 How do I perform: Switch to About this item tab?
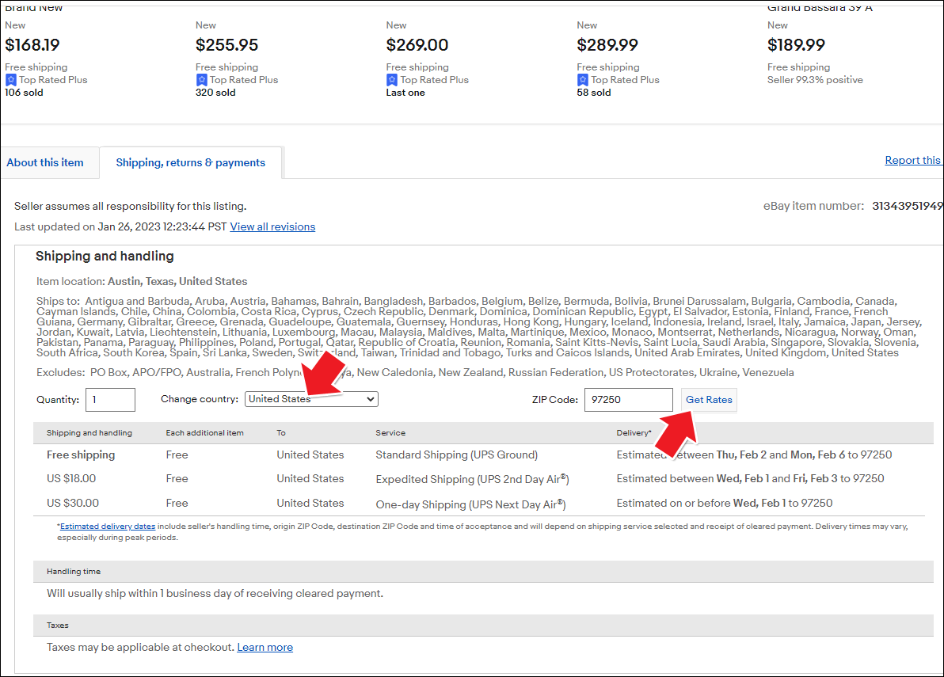tap(45, 162)
